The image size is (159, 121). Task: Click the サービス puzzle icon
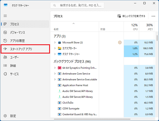point(5,74)
